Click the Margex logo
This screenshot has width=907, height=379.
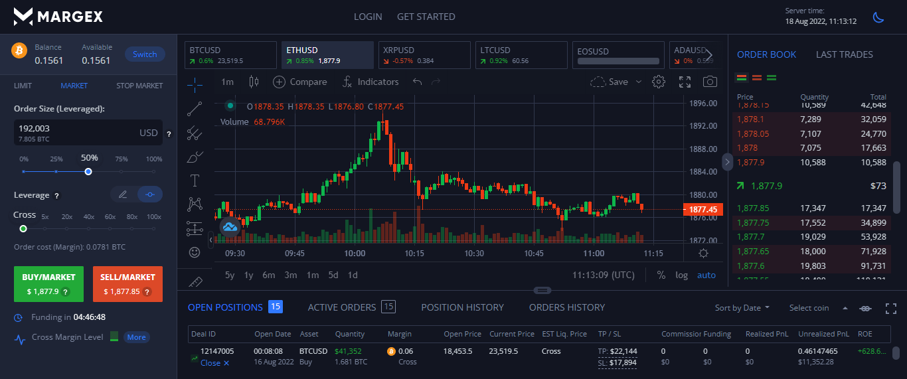point(58,17)
